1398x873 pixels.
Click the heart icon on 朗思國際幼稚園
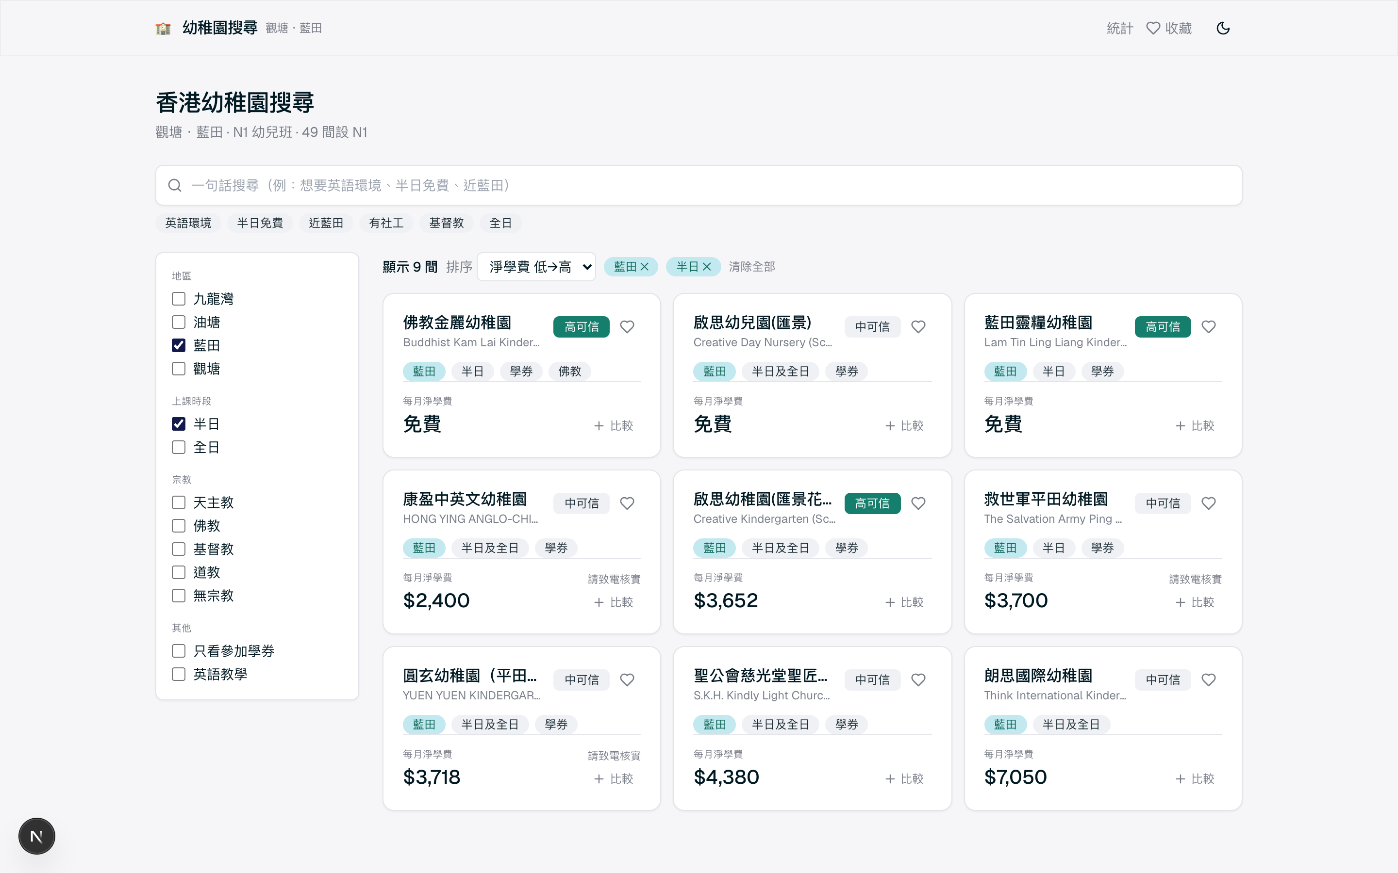[1208, 679]
